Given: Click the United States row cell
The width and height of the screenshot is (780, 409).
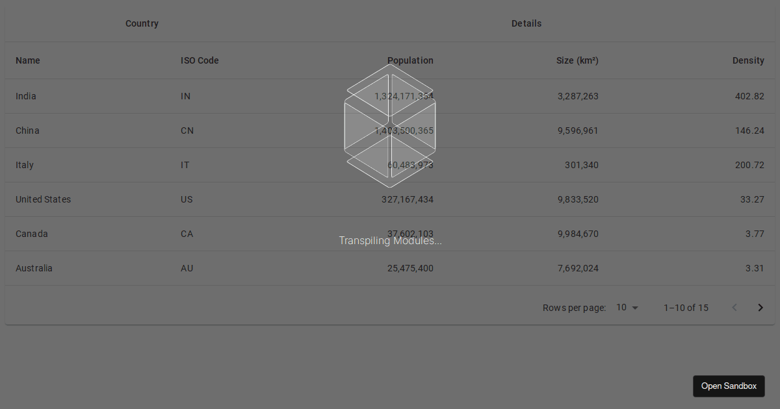Looking at the screenshot, I should (43, 199).
